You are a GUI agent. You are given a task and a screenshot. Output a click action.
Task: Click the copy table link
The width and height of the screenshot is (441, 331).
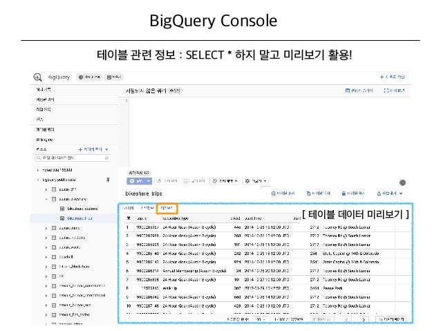coord(318,193)
